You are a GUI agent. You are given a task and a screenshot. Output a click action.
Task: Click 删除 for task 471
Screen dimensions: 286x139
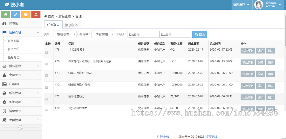tap(270, 98)
